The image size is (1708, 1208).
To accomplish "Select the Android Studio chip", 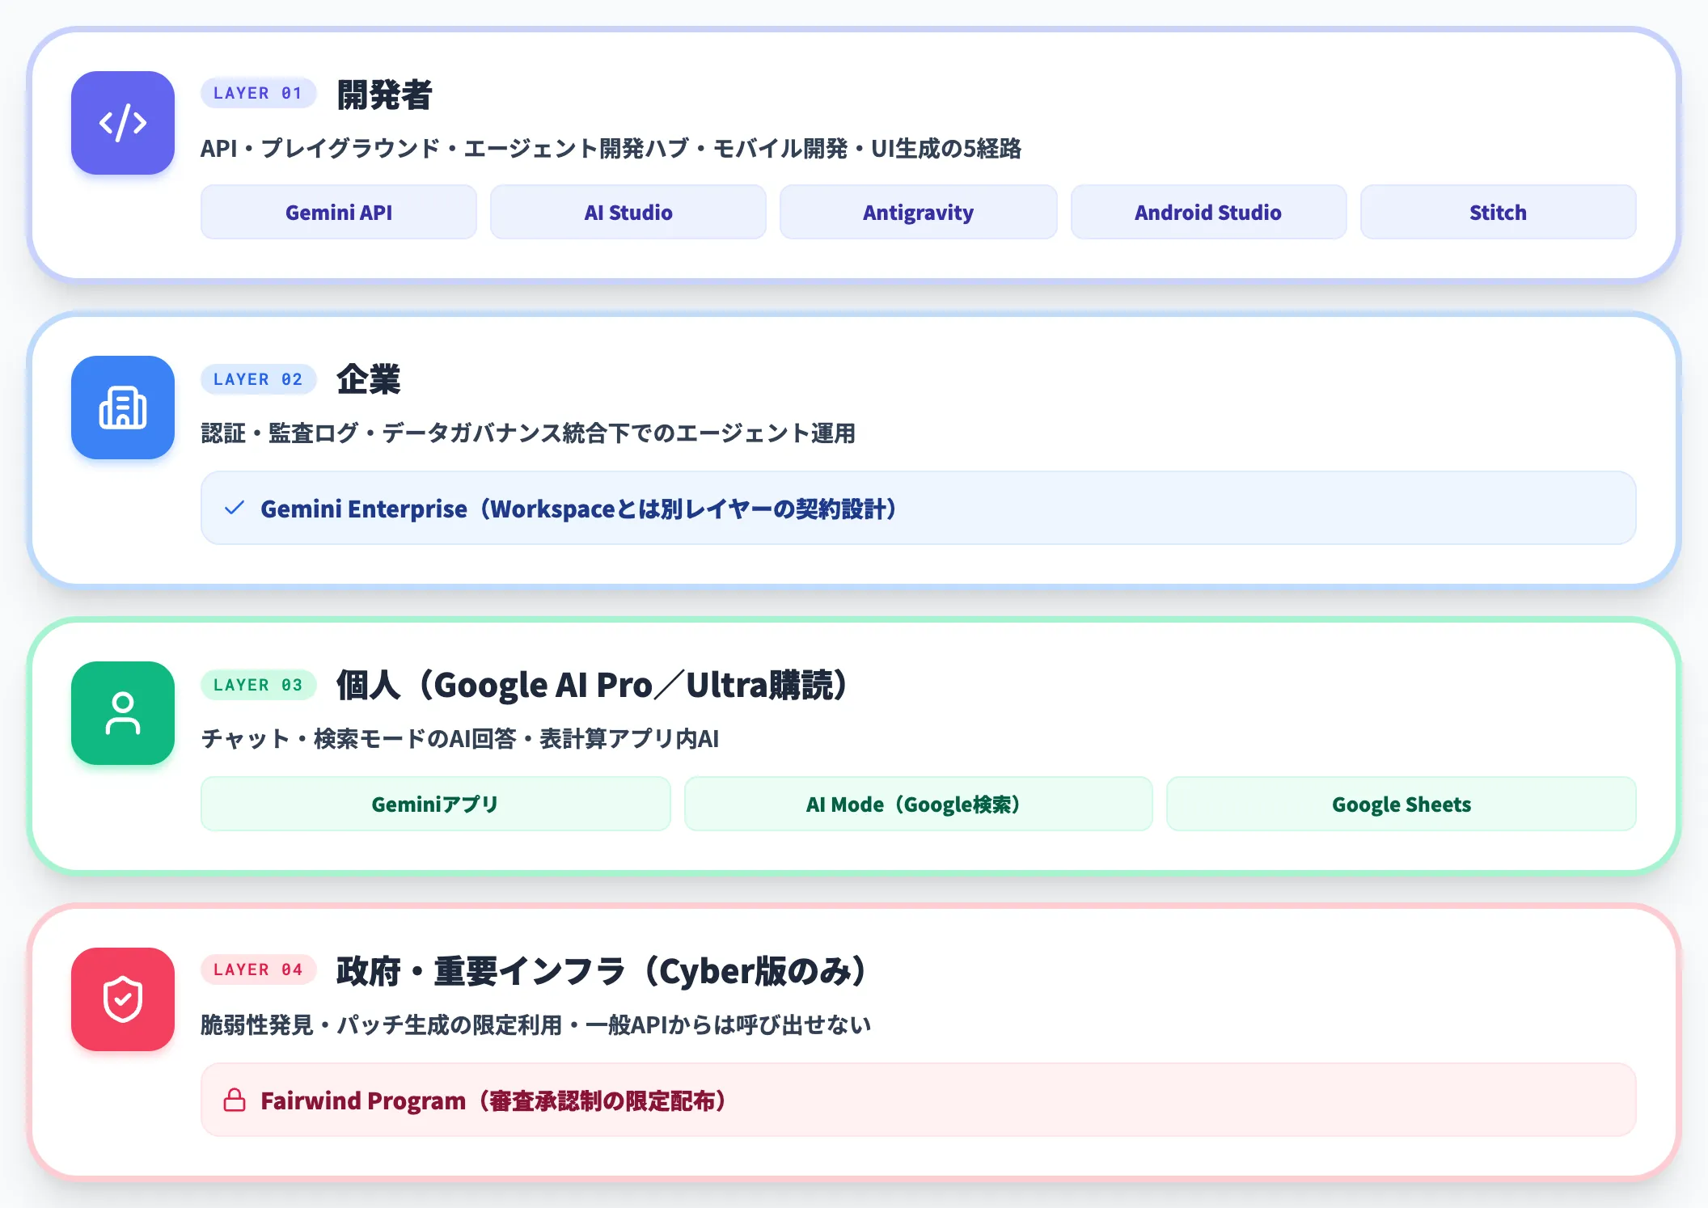I will pyautogui.click(x=1209, y=212).
